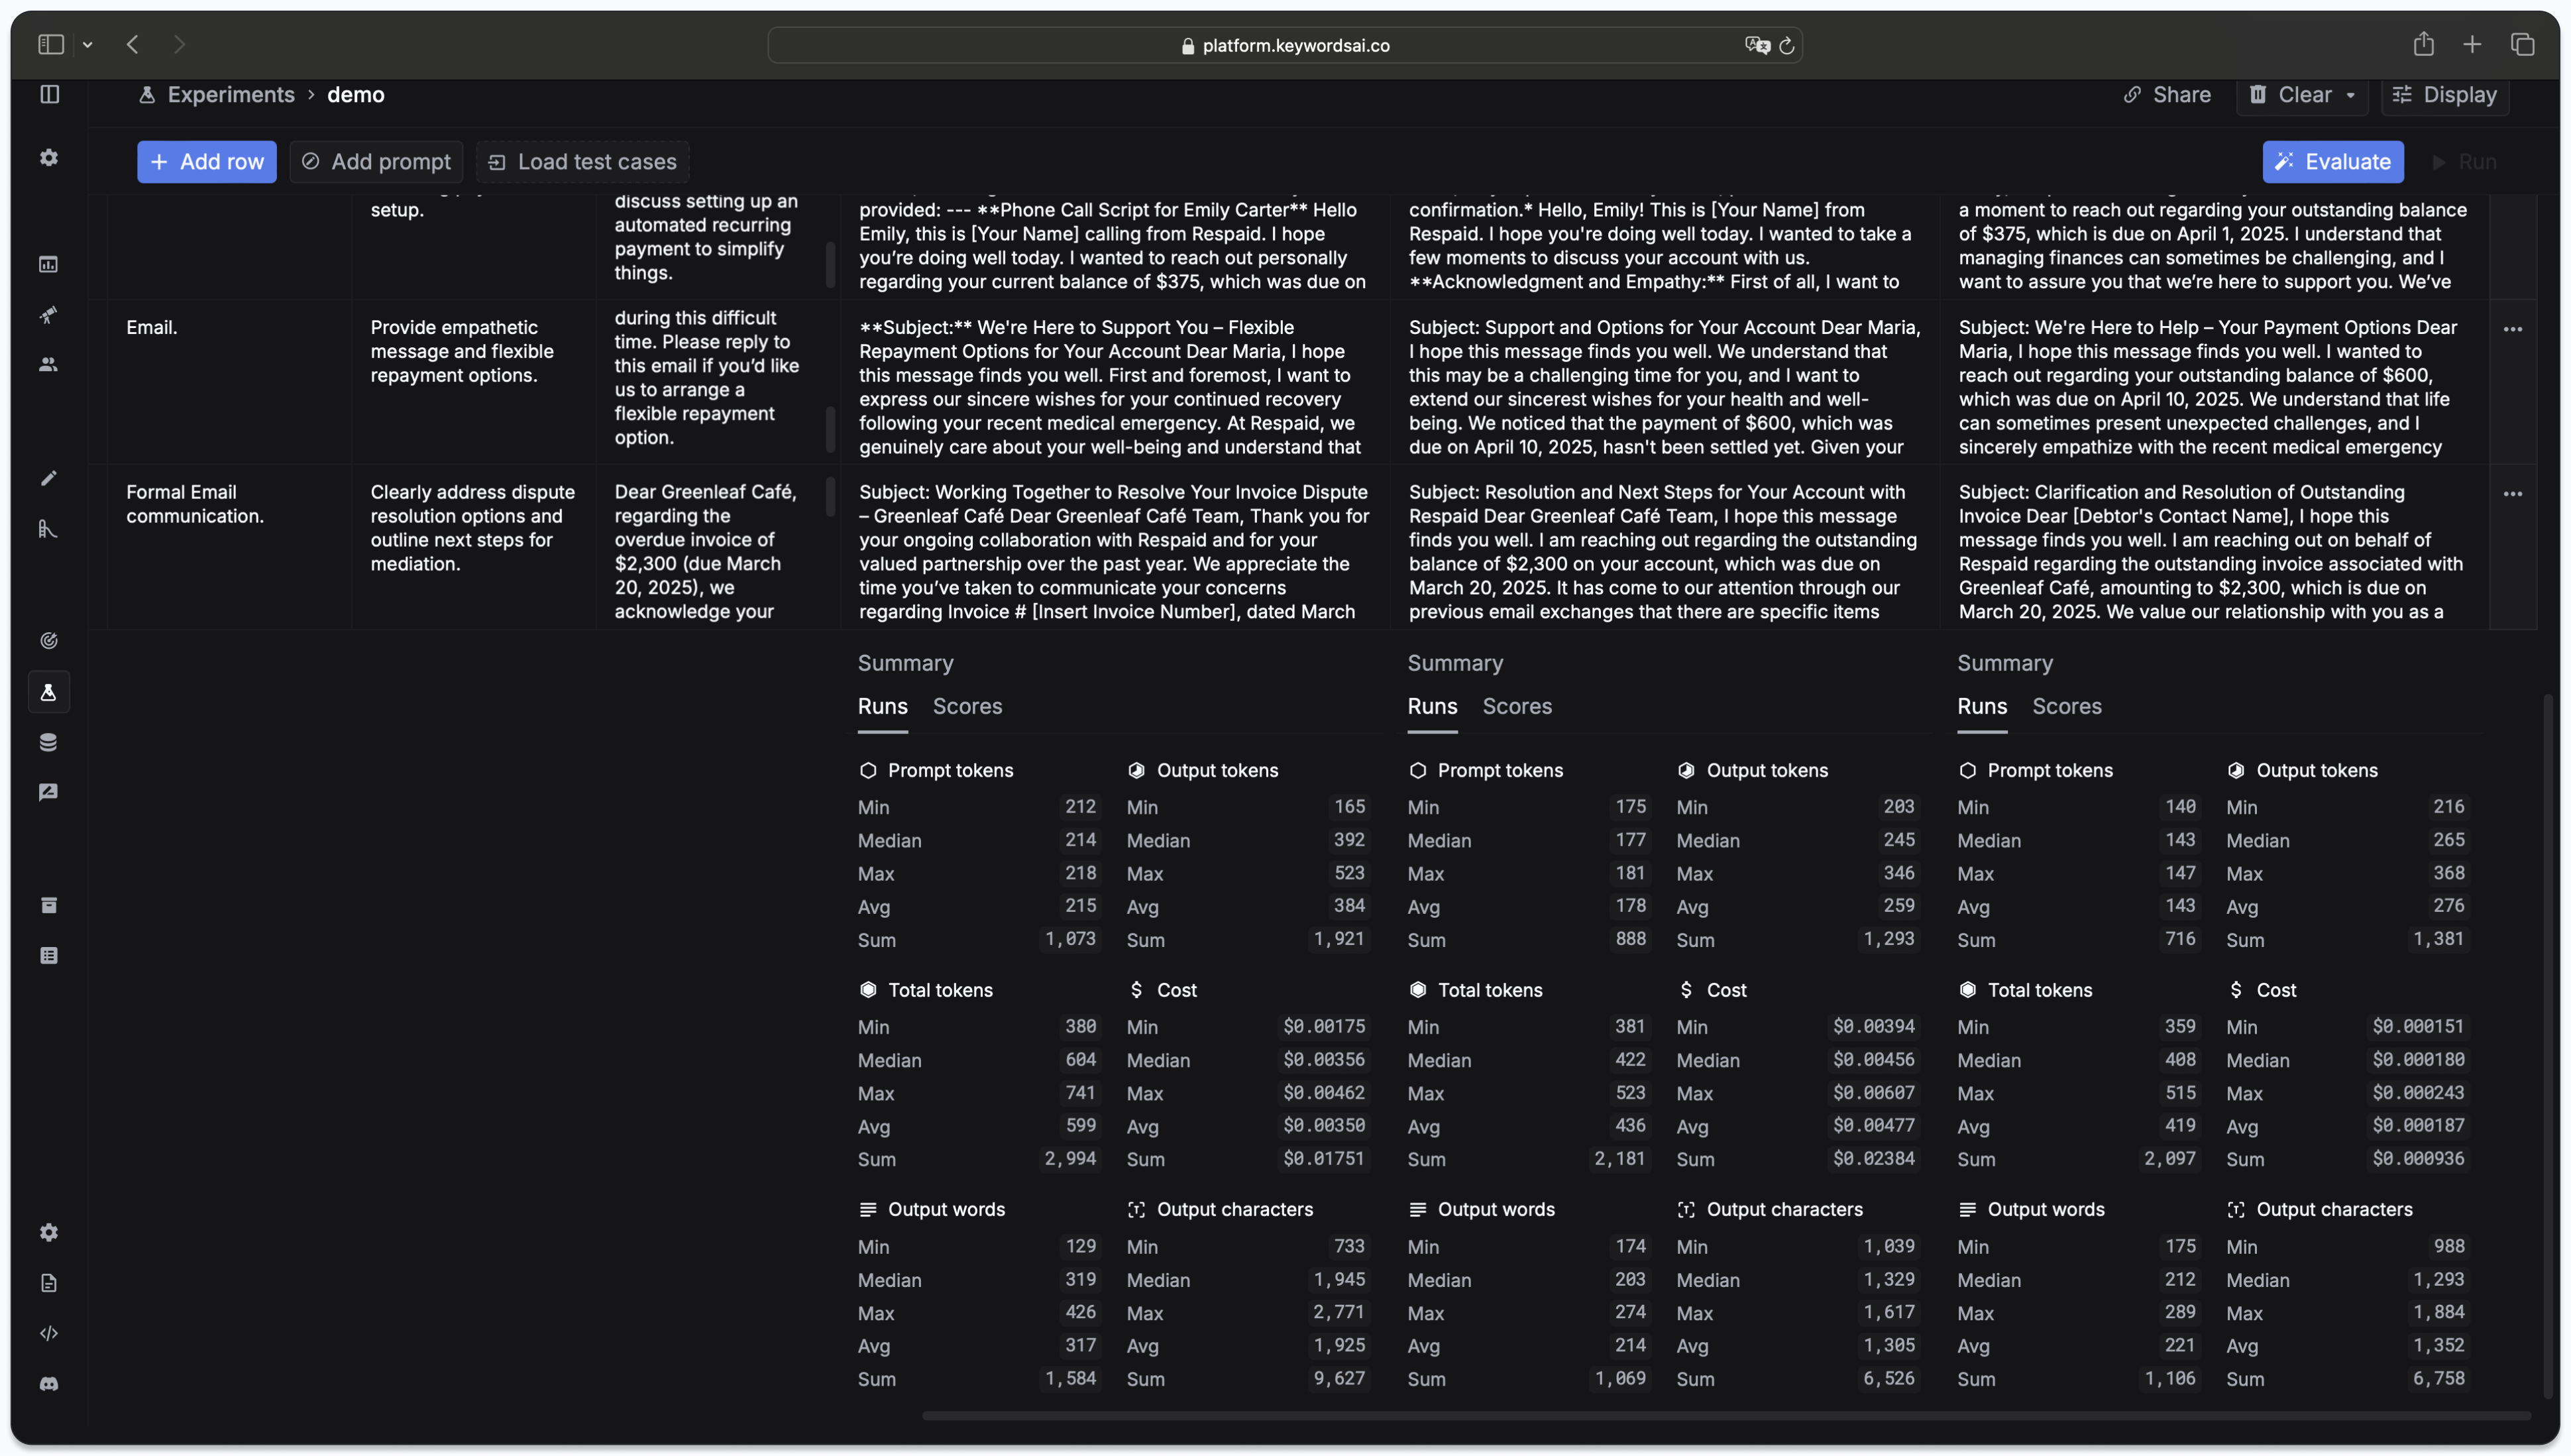This screenshot has width=2571, height=1456.
Task: Open the code brackets API icon
Action: [x=49, y=1333]
